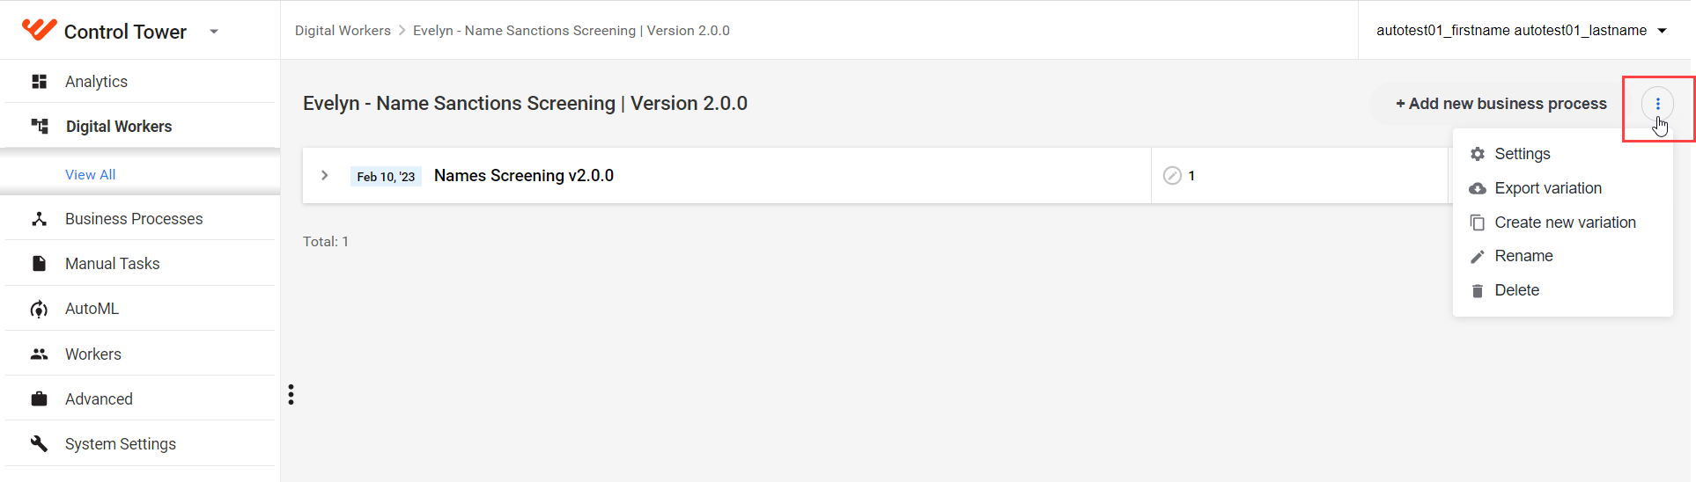This screenshot has width=1696, height=482.
Task: Click the Workers people icon
Action: pos(39,354)
